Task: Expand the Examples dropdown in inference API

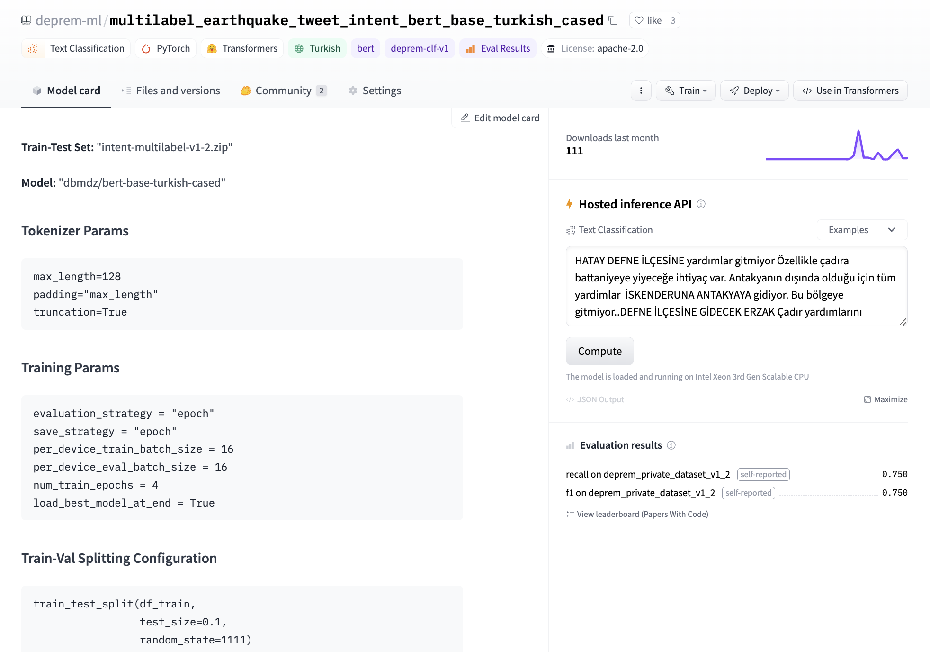Action: click(862, 230)
